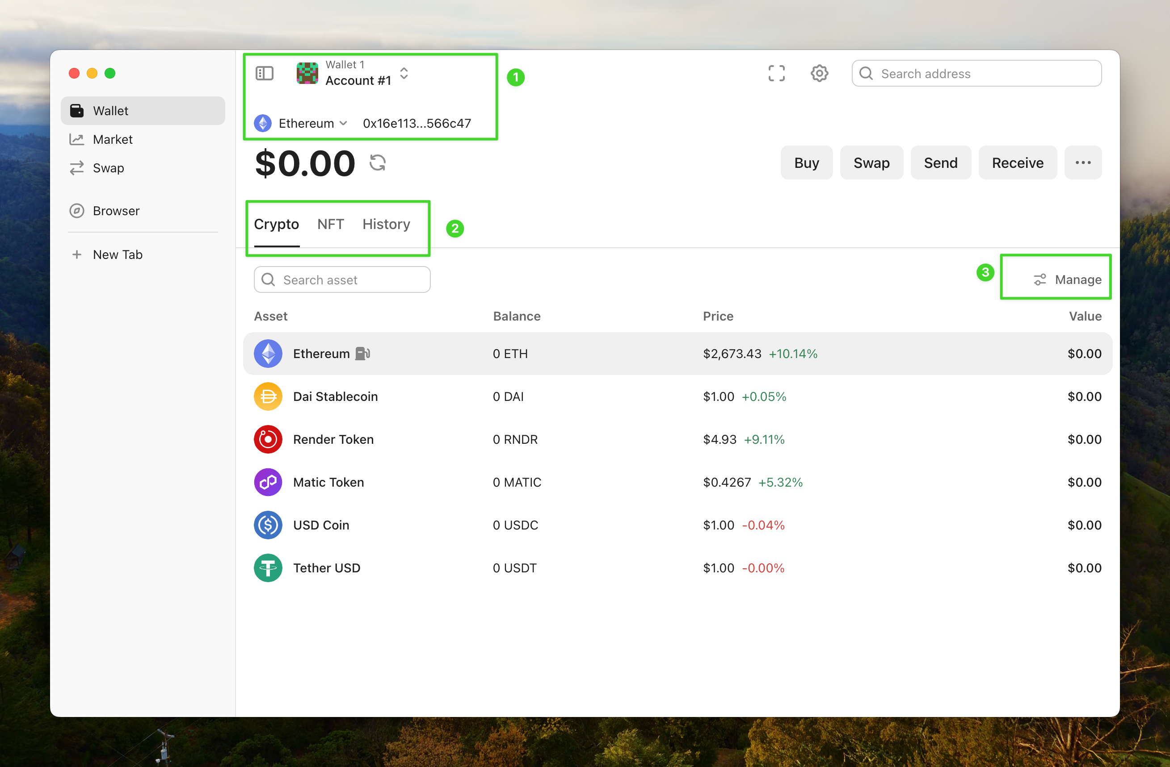This screenshot has height=767, width=1170.
Task: Click the Value column header
Action: click(1086, 316)
